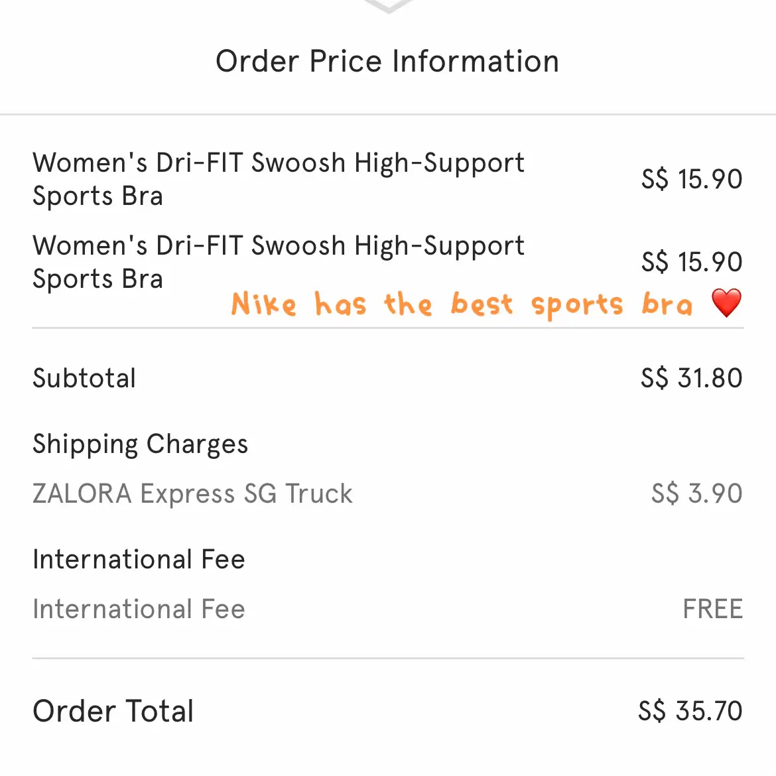Tap the Order Total label

tap(113, 711)
